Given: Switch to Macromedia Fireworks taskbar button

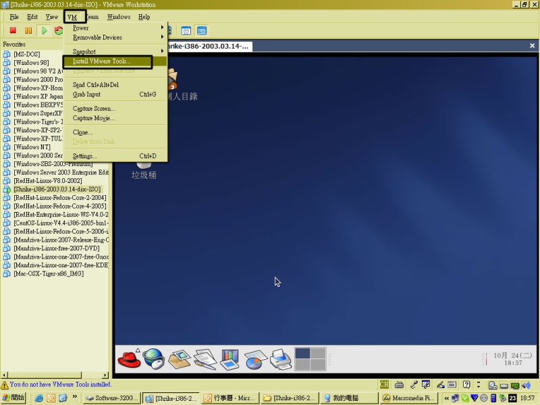Looking at the screenshot, I should [408, 398].
